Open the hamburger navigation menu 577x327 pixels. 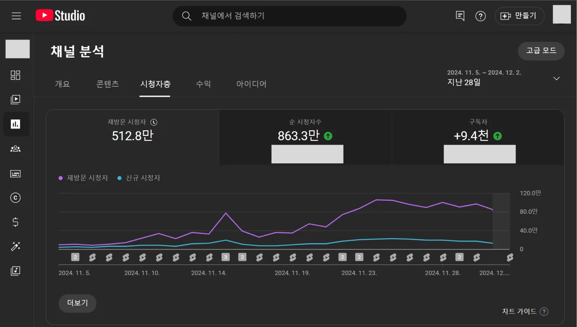coord(16,16)
